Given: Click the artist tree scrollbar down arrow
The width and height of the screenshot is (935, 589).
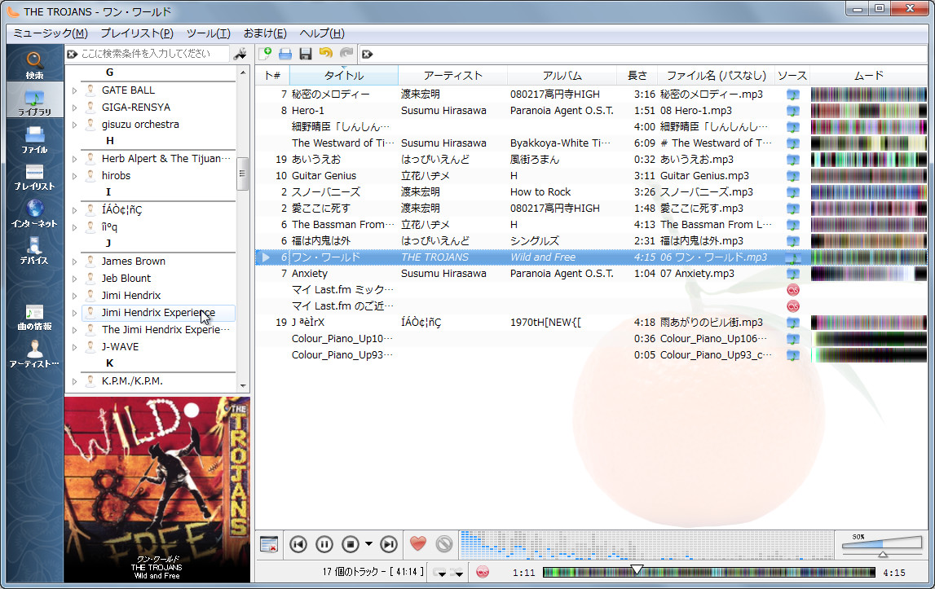Looking at the screenshot, I should [243, 385].
